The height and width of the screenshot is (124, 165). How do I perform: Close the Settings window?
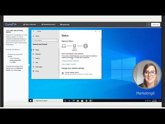[100, 31]
